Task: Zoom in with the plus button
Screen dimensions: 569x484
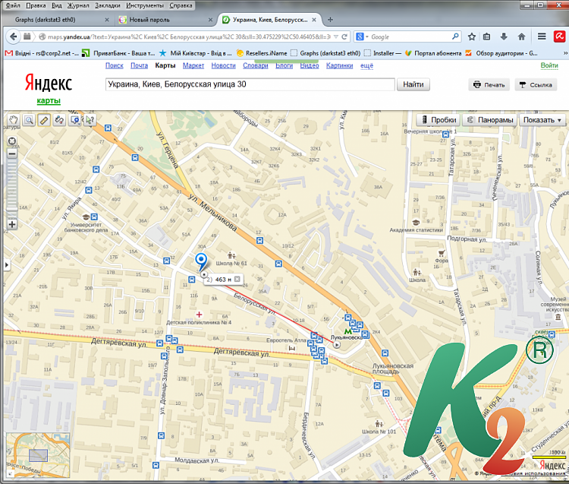Action: click(x=12, y=224)
